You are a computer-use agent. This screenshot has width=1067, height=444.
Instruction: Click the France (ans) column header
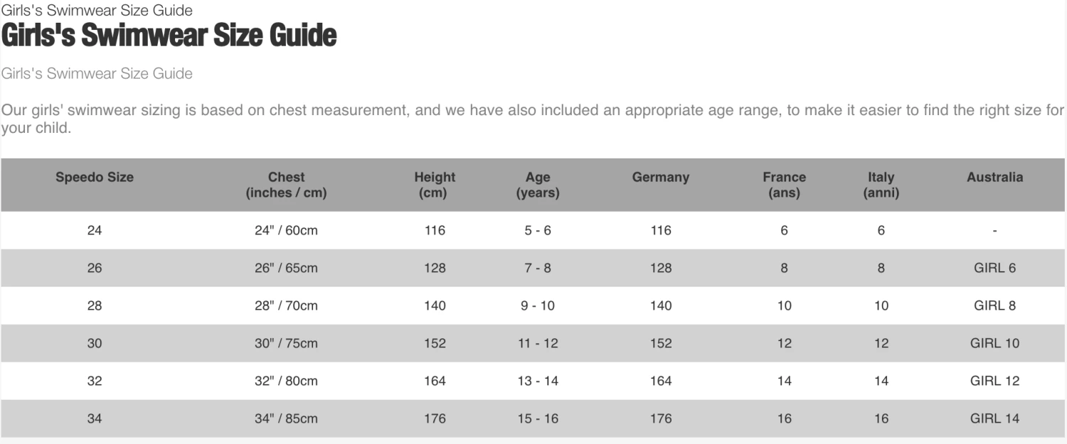[x=784, y=185]
